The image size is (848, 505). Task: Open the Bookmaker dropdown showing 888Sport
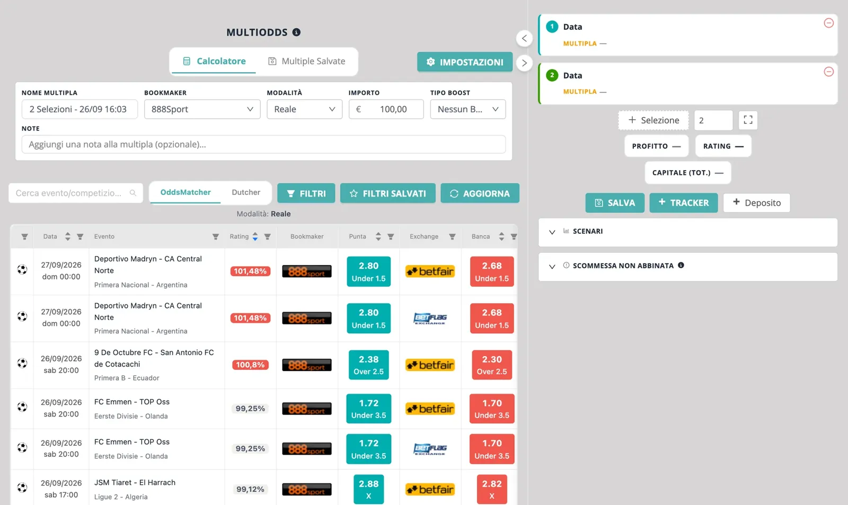(202, 109)
